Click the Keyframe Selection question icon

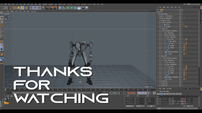[x=134, y=93]
